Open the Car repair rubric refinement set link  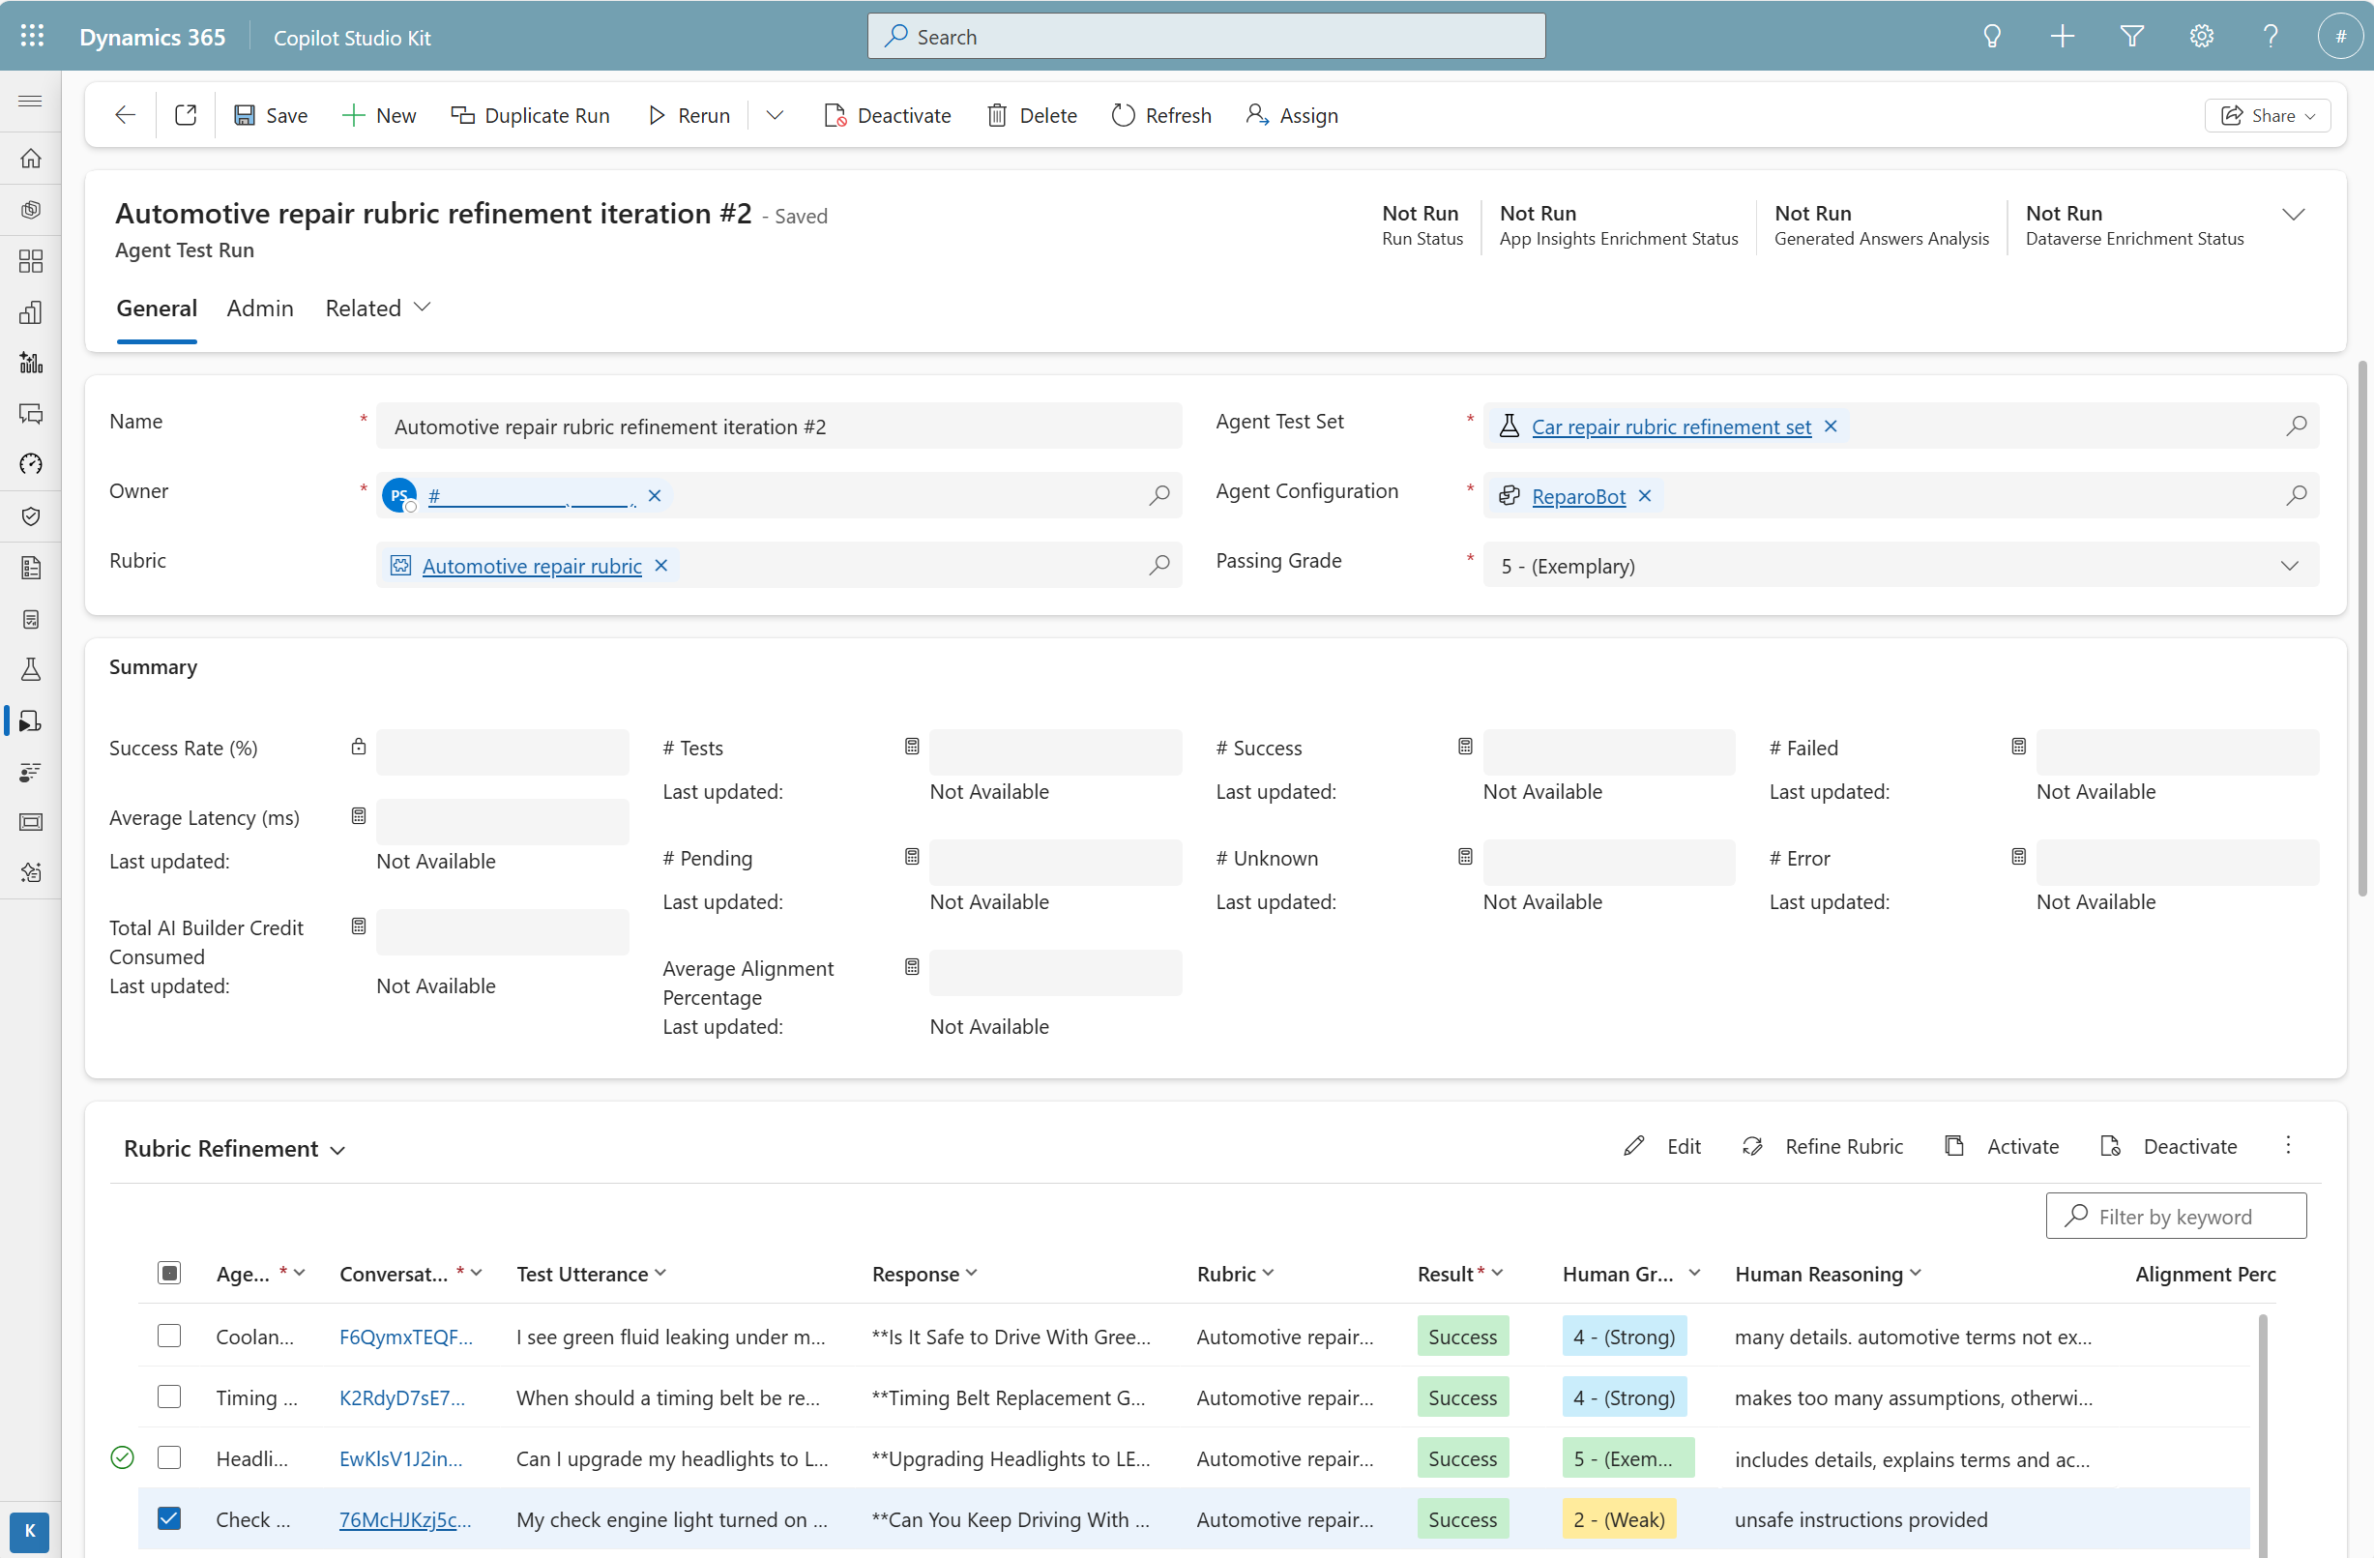[x=1671, y=426]
